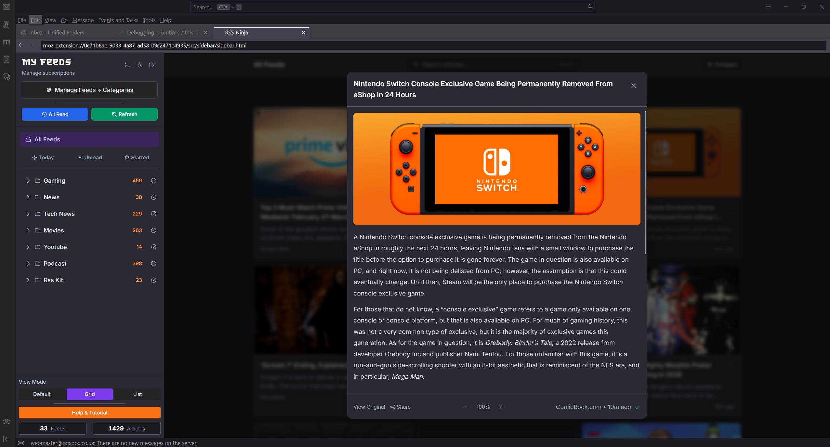Toggle light theme with the sun icon
The height and width of the screenshot is (447, 830).
(x=139, y=65)
